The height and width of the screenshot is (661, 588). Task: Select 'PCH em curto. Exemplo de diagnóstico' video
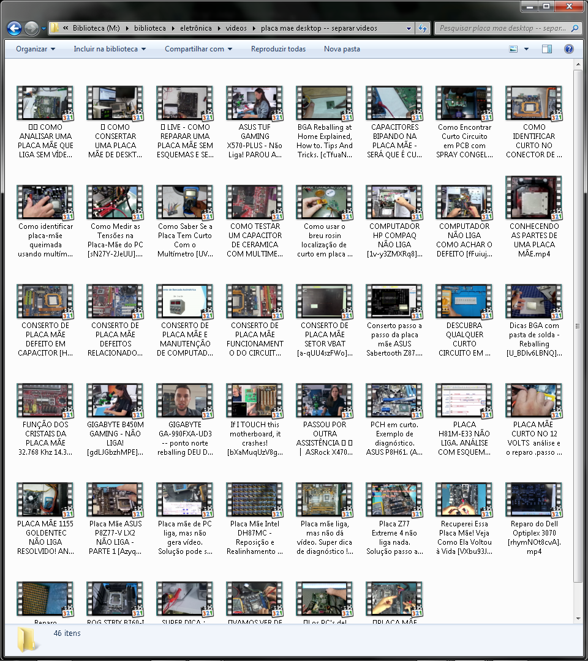click(x=394, y=419)
